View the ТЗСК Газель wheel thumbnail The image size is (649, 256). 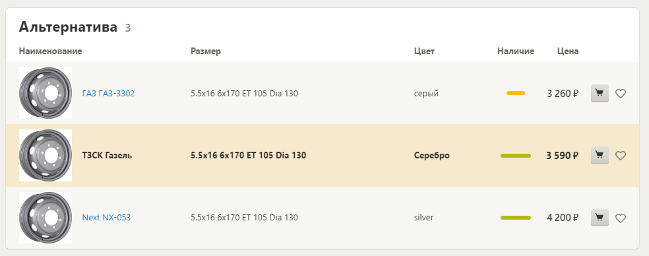coord(46,155)
